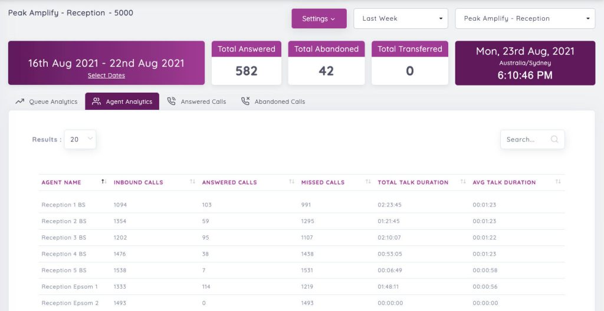The height and width of the screenshot is (311, 604).
Task: Open the Settings dropdown button
Action: click(319, 19)
